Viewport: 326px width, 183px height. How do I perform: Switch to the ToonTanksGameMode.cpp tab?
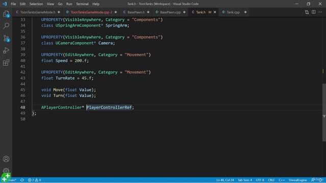(90, 12)
